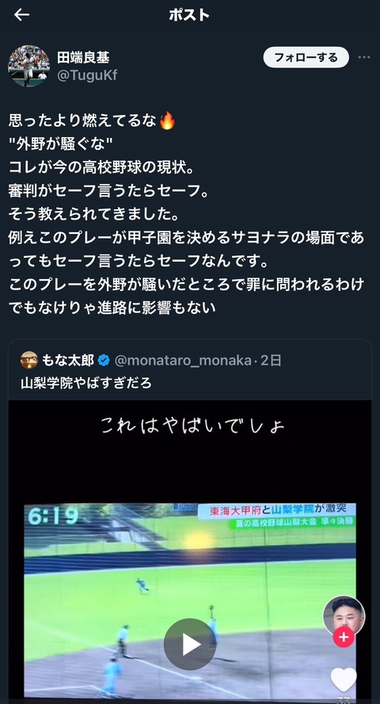Tap the back arrow icon
380x704 pixels.
coord(21,15)
